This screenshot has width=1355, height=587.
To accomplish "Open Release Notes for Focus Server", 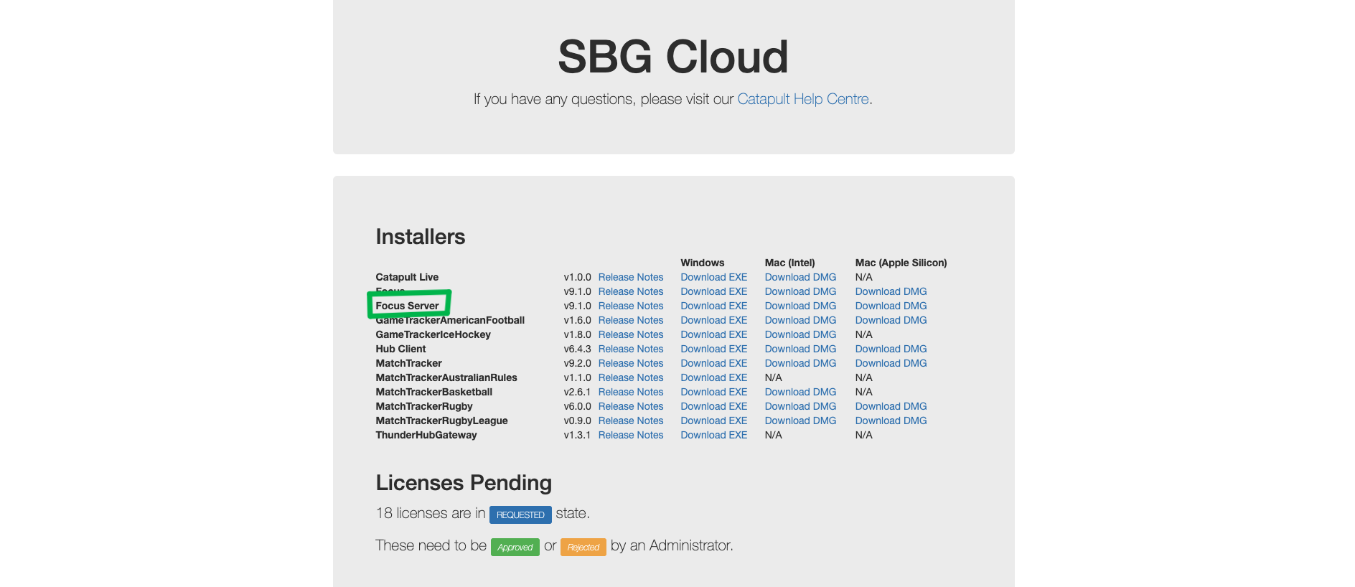I will (631, 306).
